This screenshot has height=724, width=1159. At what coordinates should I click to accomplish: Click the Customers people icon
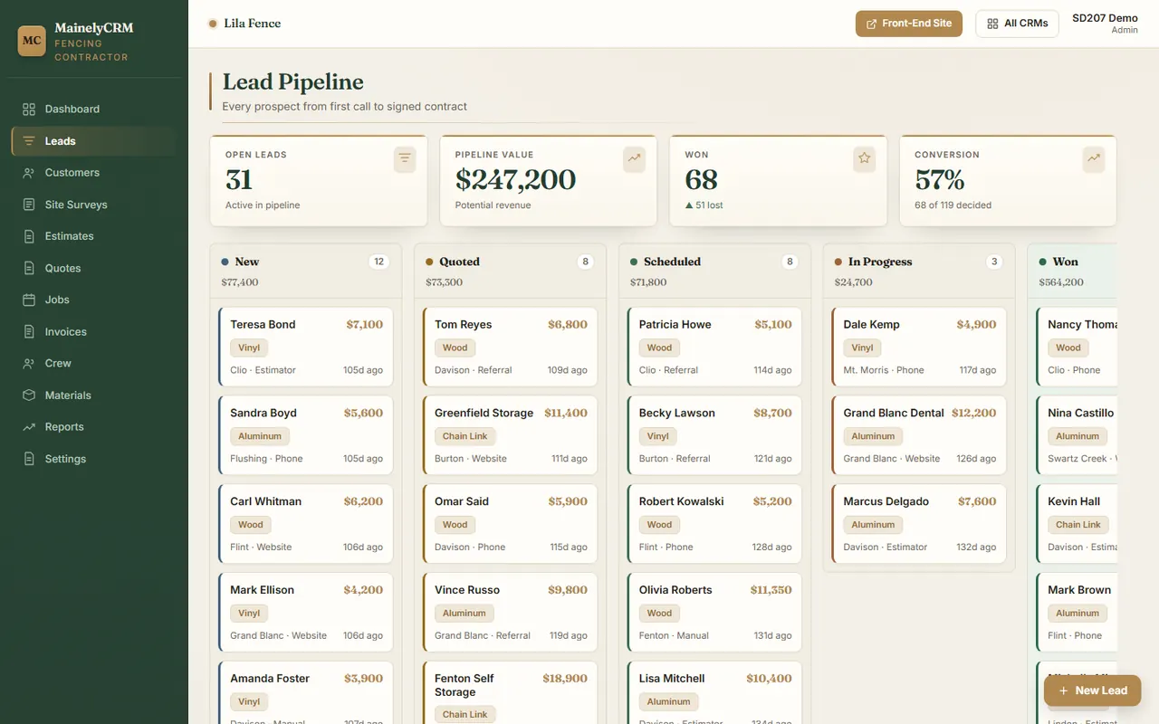click(x=29, y=173)
